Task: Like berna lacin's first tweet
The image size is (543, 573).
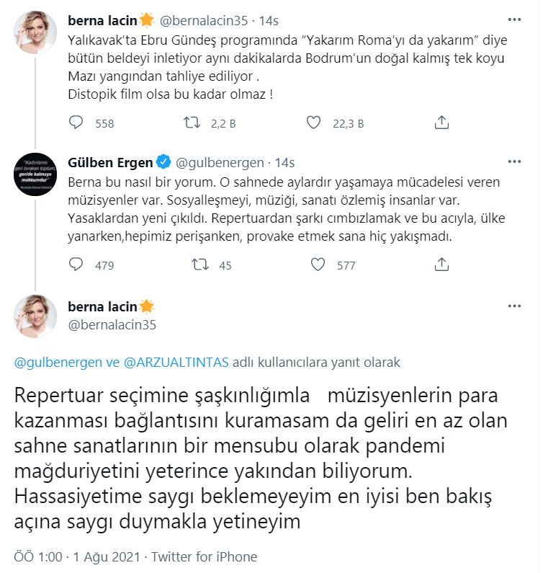Action: pyautogui.click(x=313, y=123)
